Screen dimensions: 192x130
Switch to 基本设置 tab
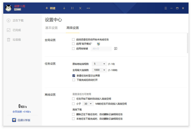(x=51, y=28)
